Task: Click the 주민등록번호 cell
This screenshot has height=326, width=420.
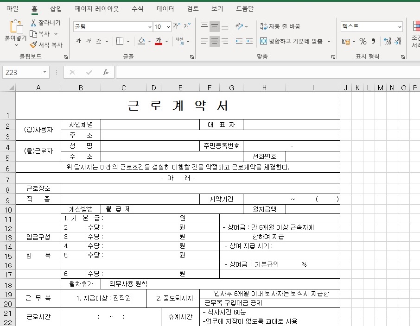Action: [221, 145]
